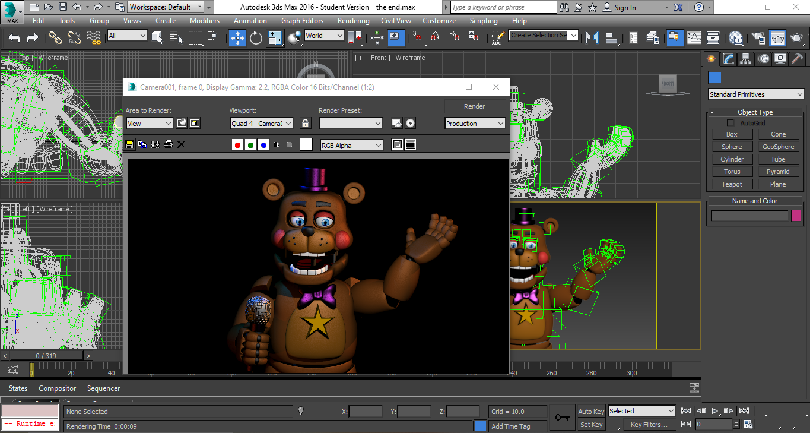The image size is (810, 433).
Task: Click the Auto Key button
Action: pyautogui.click(x=591, y=412)
